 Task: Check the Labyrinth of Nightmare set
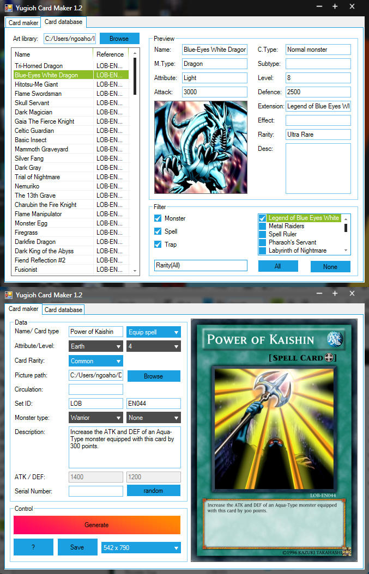262,251
